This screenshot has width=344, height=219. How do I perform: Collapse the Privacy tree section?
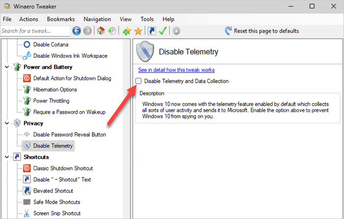click(7, 123)
